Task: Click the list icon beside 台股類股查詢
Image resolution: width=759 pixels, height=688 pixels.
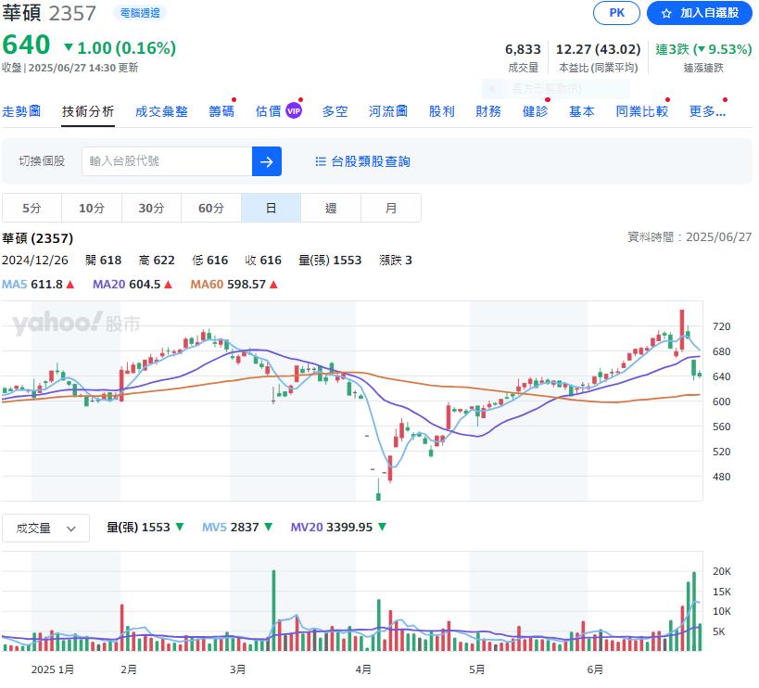Action: (x=321, y=161)
